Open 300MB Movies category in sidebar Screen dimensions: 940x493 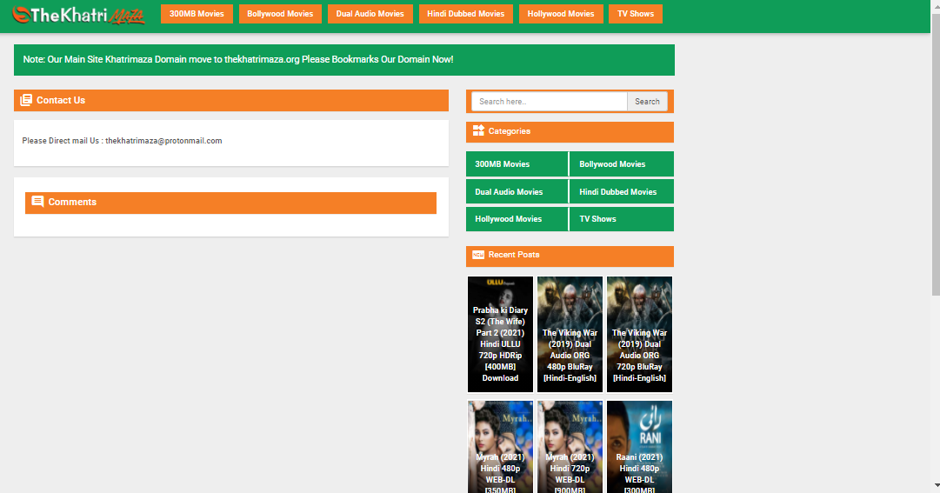click(517, 163)
